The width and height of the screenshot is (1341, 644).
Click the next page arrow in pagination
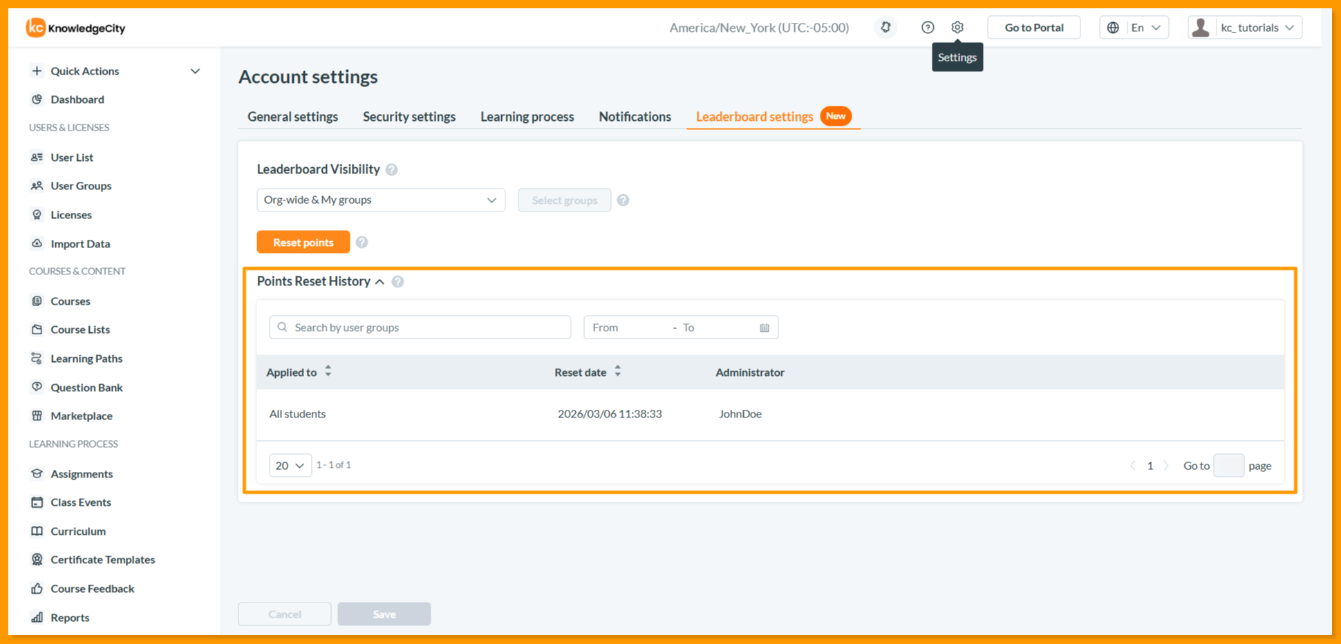click(1166, 466)
